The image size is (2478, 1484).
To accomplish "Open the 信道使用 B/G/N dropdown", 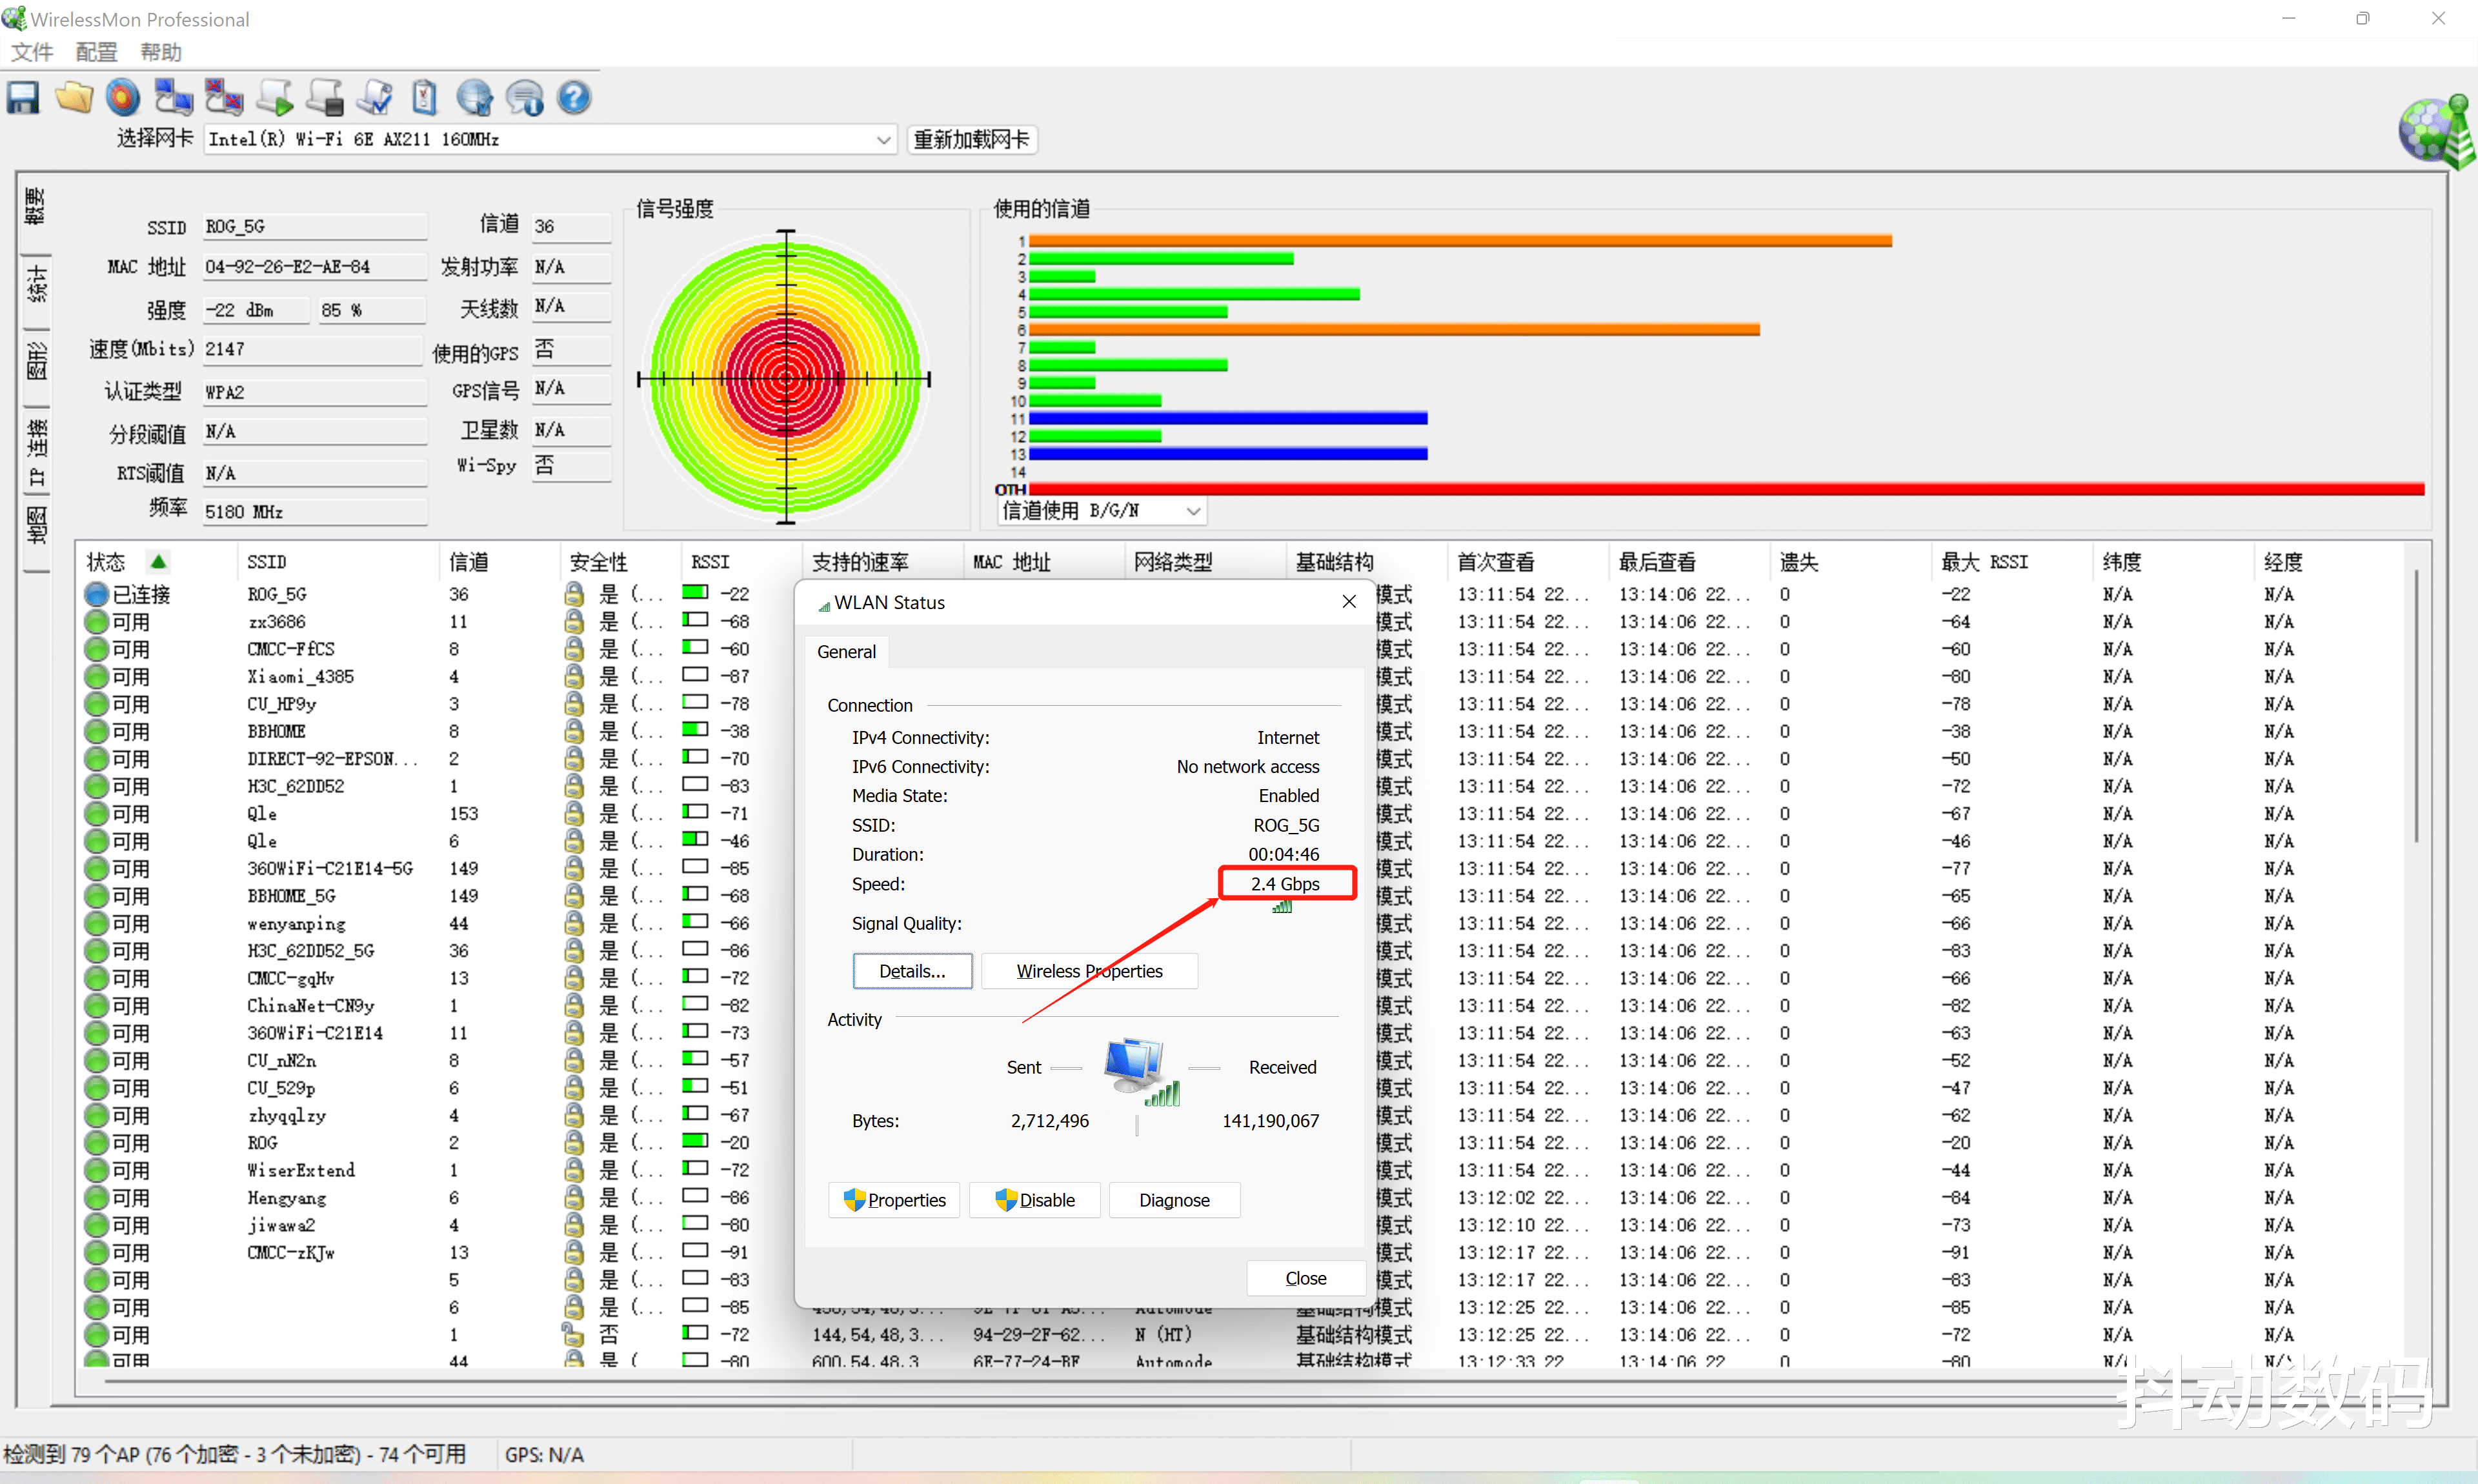I will (x=1193, y=512).
